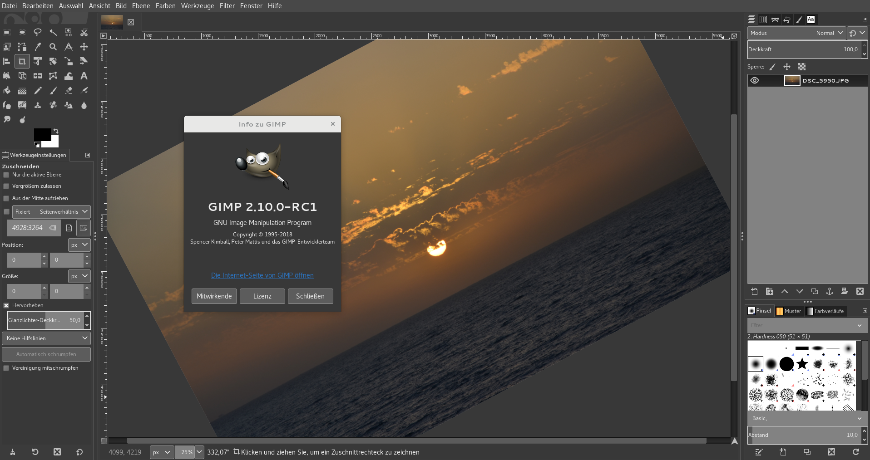The height and width of the screenshot is (460, 870).
Task: Open 'Fixiert Seitenverhältnis' dropdown
Action: 51,212
